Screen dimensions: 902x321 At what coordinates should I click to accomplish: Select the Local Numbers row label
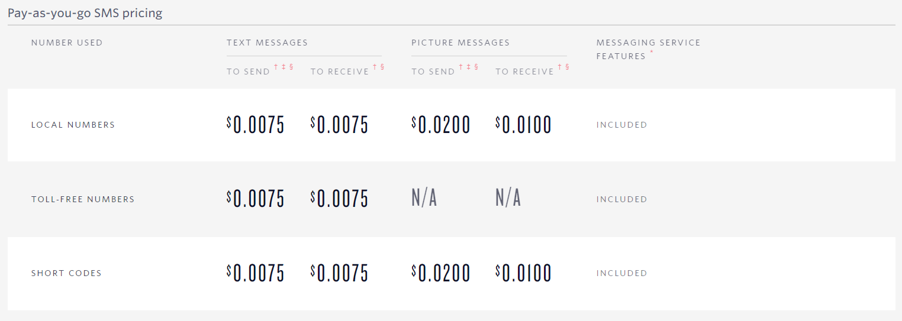73,125
